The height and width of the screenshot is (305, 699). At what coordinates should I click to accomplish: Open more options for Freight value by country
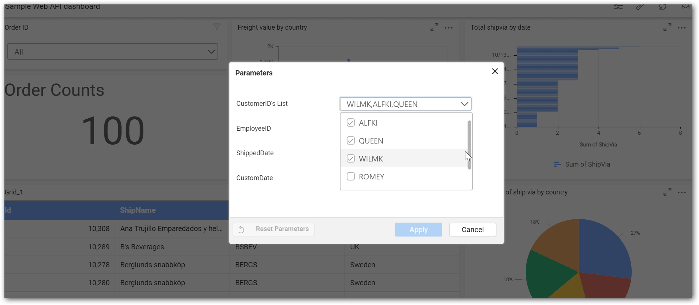point(449,28)
